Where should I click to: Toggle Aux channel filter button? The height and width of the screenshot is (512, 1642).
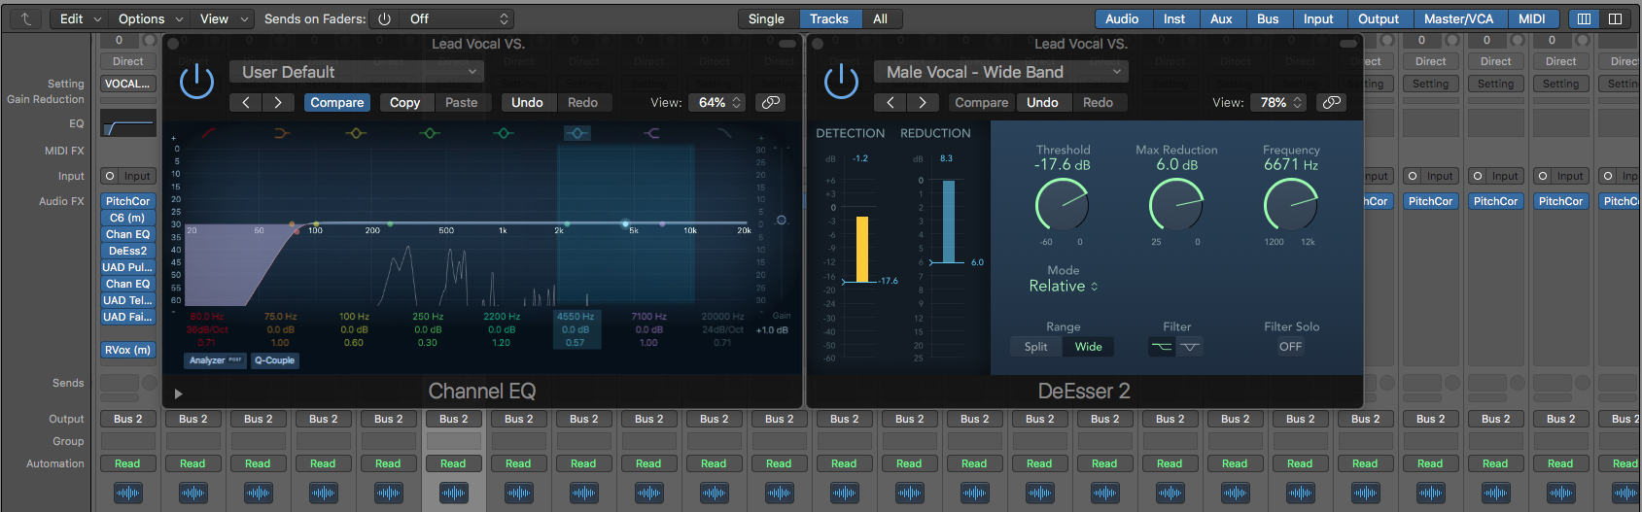pyautogui.click(x=1222, y=18)
